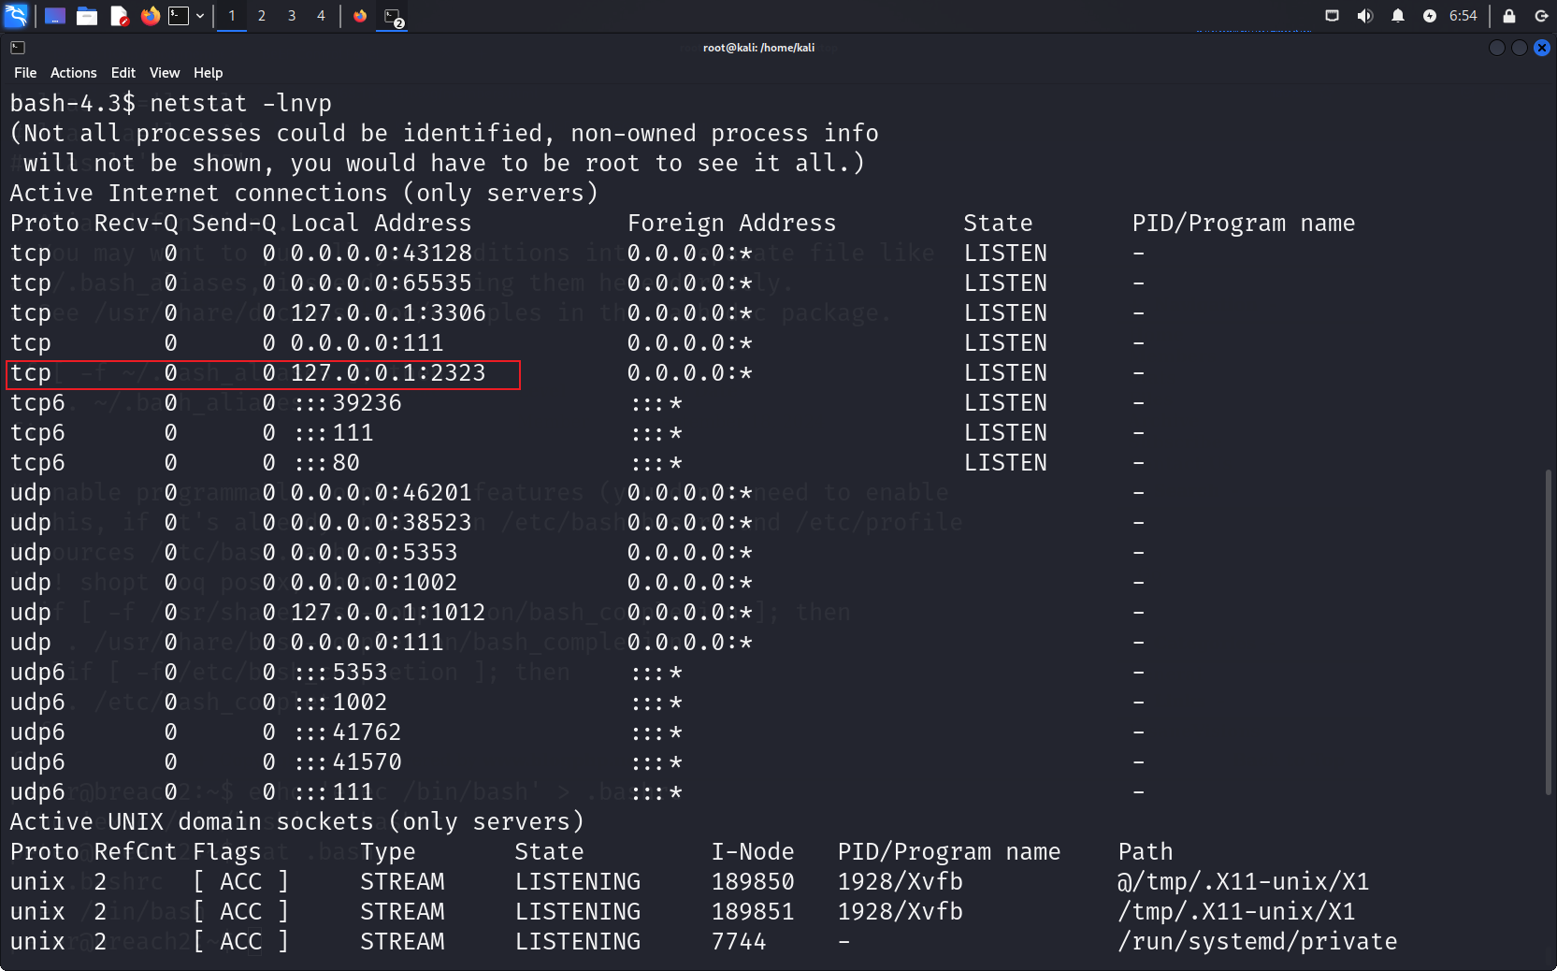Click local address 127.0.0.1:2323
The height and width of the screenshot is (971, 1557).
tap(388, 373)
